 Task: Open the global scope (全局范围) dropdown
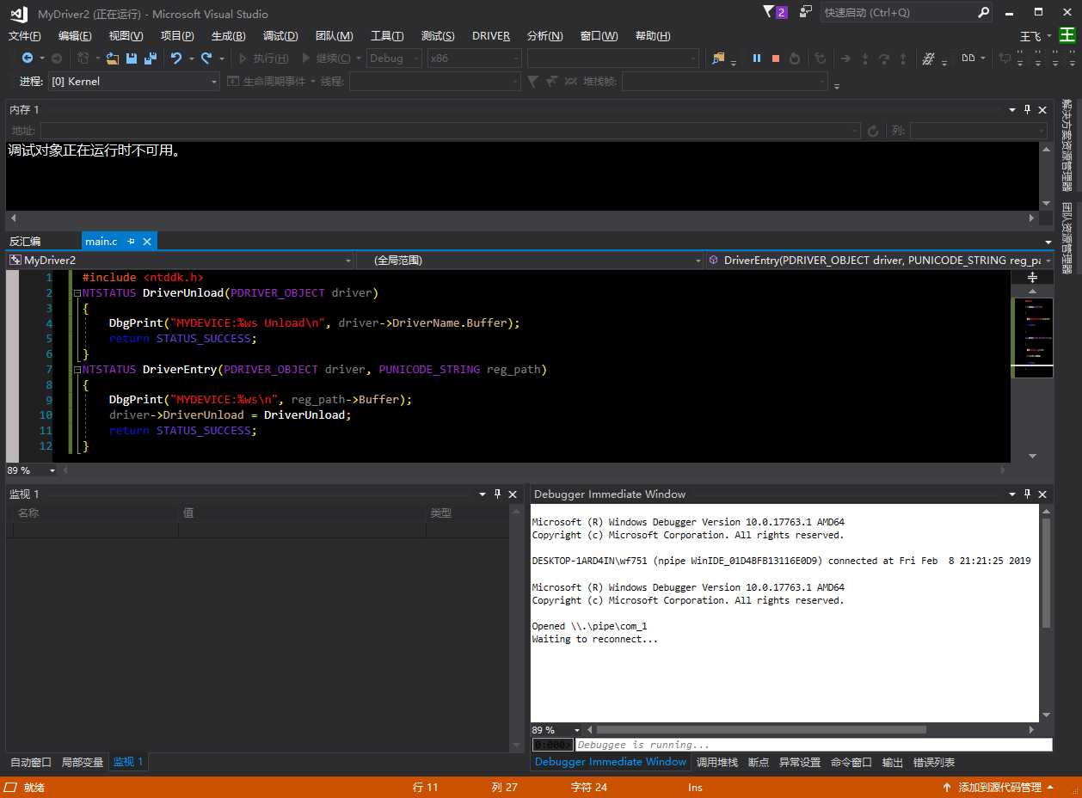[530, 260]
